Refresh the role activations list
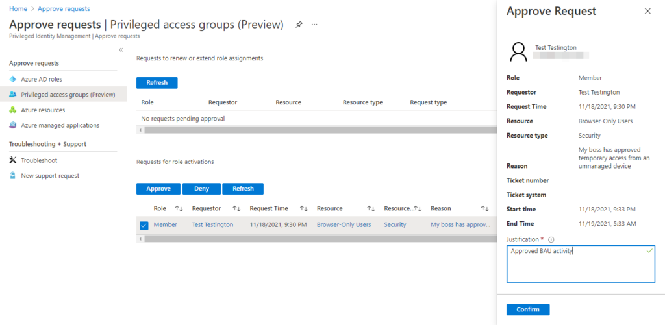Image resolution: width=665 pixels, height=325 pixels. (243, 189)
